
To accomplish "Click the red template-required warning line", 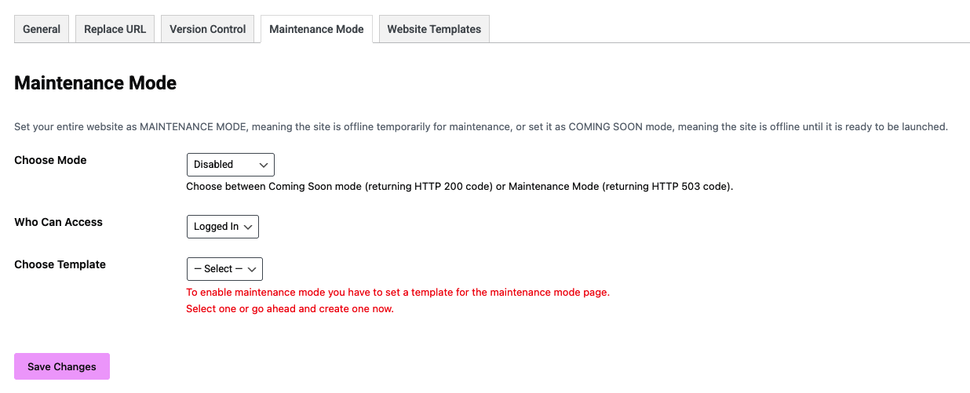I will click(x=397, y=292).
